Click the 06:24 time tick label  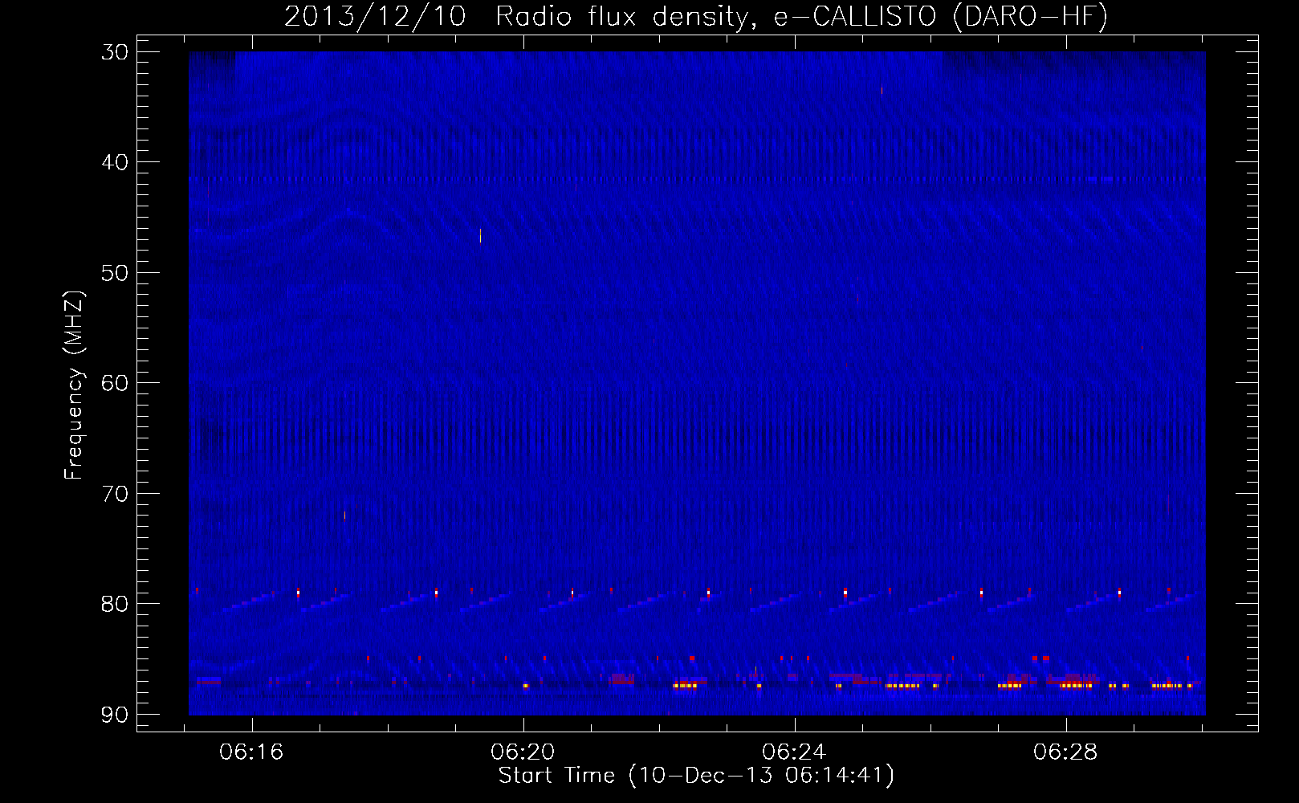tap(795, 752)
